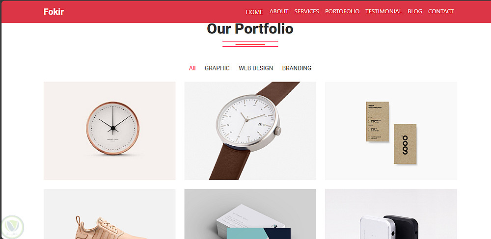Filter portfolio by BRANDING
Screen dimensions: 491x239
tap(297, 68)
